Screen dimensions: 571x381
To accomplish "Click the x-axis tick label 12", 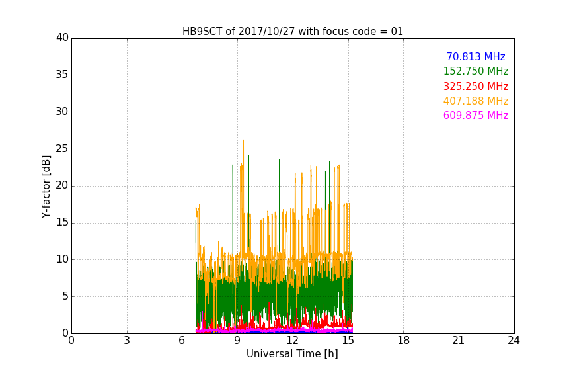I will tap(292, 341).
